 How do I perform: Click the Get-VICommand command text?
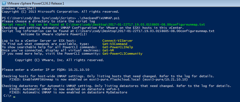115,44
